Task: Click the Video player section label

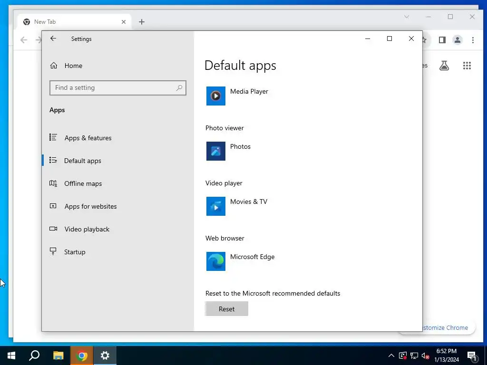Action: coord(224,183)
